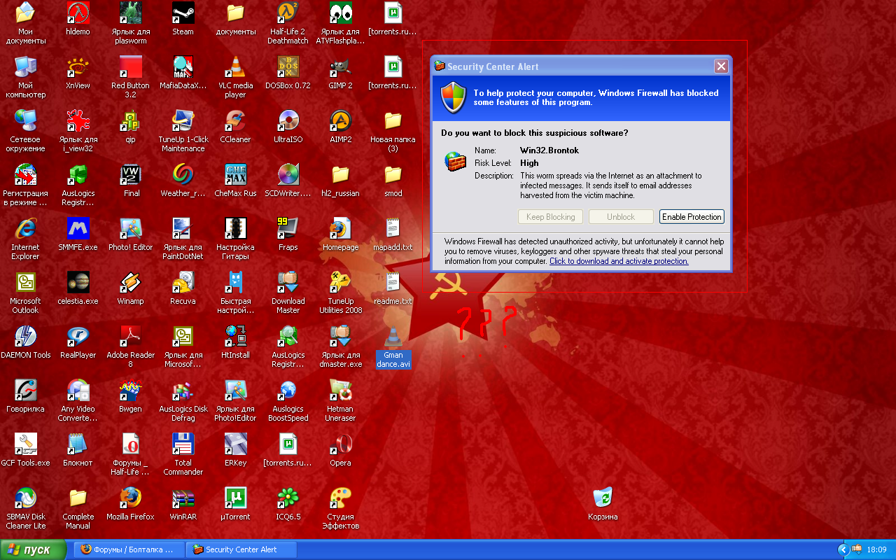Select the RealPlayer shortcut icon
Image resolution: width=896 pixels, height=560 pixels.
pos(78,336)
